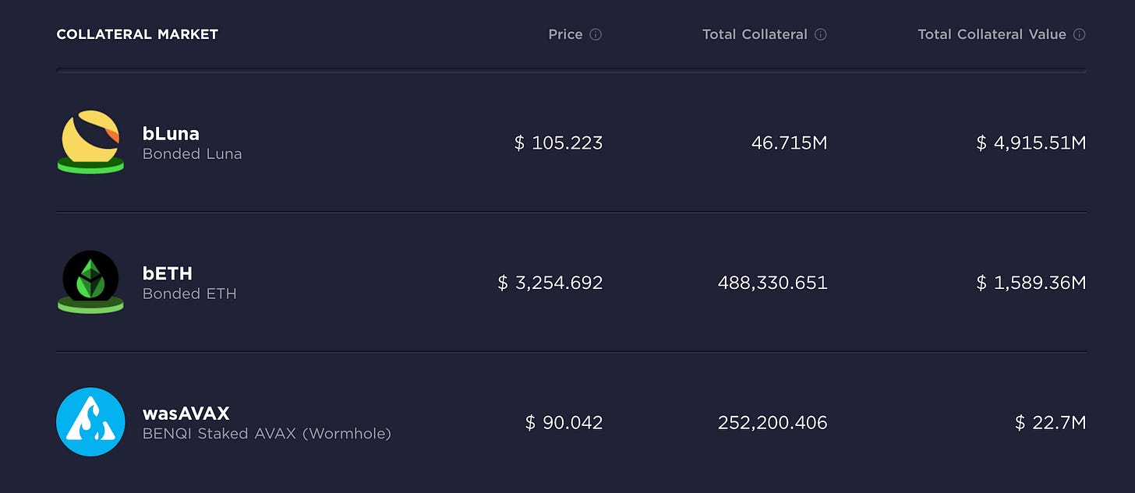
Task: Click the Total Collateral info icon
Action: pos(820,34)
